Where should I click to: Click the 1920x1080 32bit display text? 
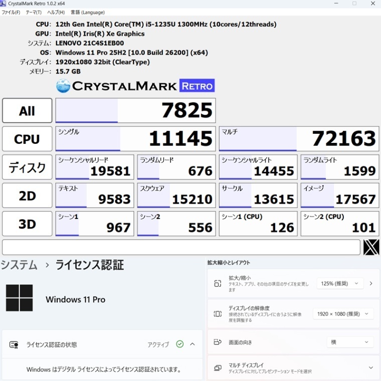point(103,62)
